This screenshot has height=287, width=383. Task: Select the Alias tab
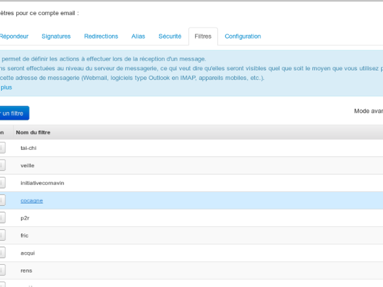click(x=138, y=36)
